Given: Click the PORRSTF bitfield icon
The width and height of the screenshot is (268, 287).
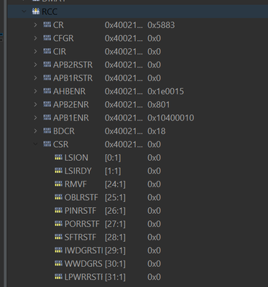Looking at the screenshot, I should (58, 223).
